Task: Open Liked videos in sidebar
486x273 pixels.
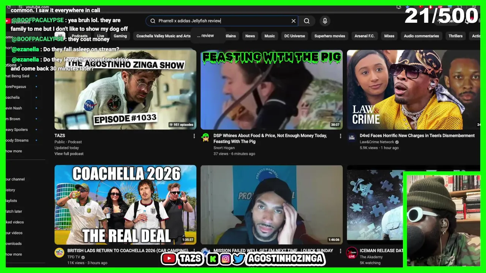Action: (14, 222)
